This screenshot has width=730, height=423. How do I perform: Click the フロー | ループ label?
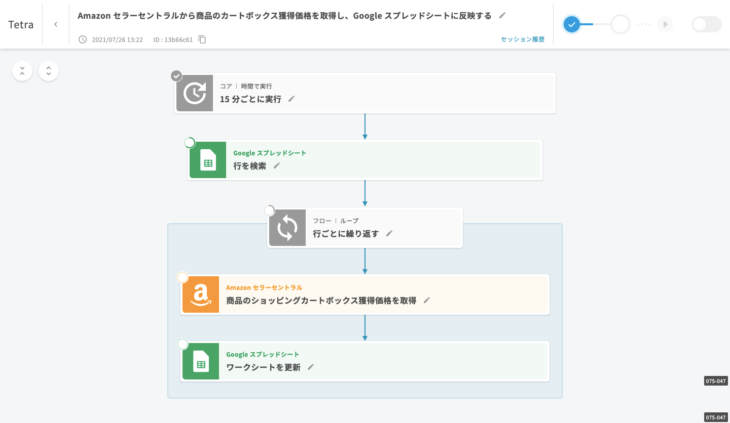coord(336,221)
